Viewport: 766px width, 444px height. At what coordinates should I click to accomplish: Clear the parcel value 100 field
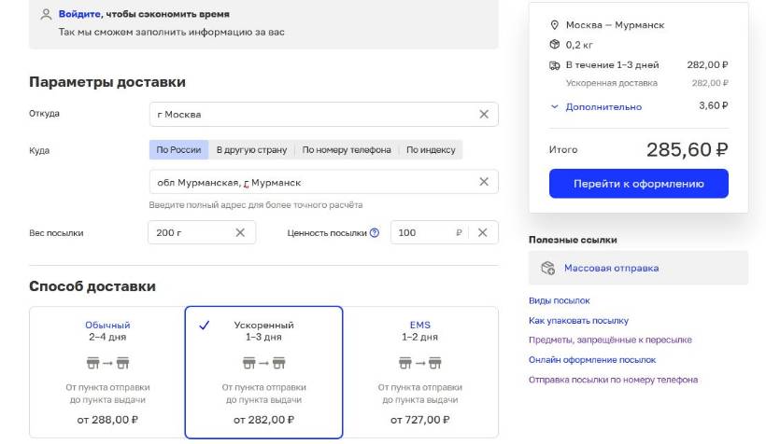point(482,233)
